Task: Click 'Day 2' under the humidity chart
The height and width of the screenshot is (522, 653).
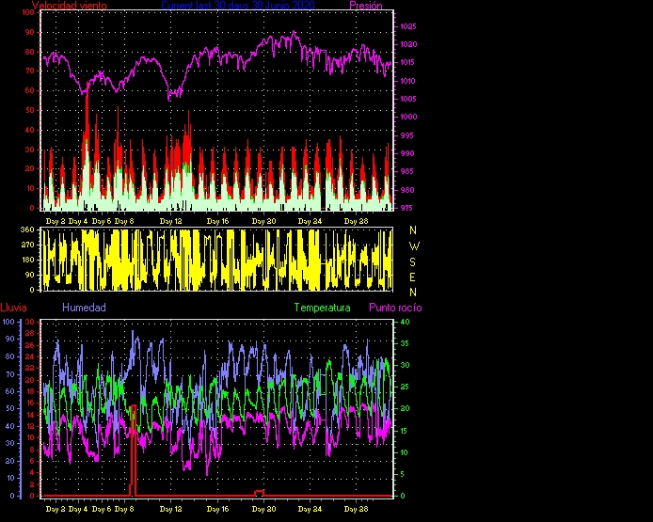Action: coord(56,509)
